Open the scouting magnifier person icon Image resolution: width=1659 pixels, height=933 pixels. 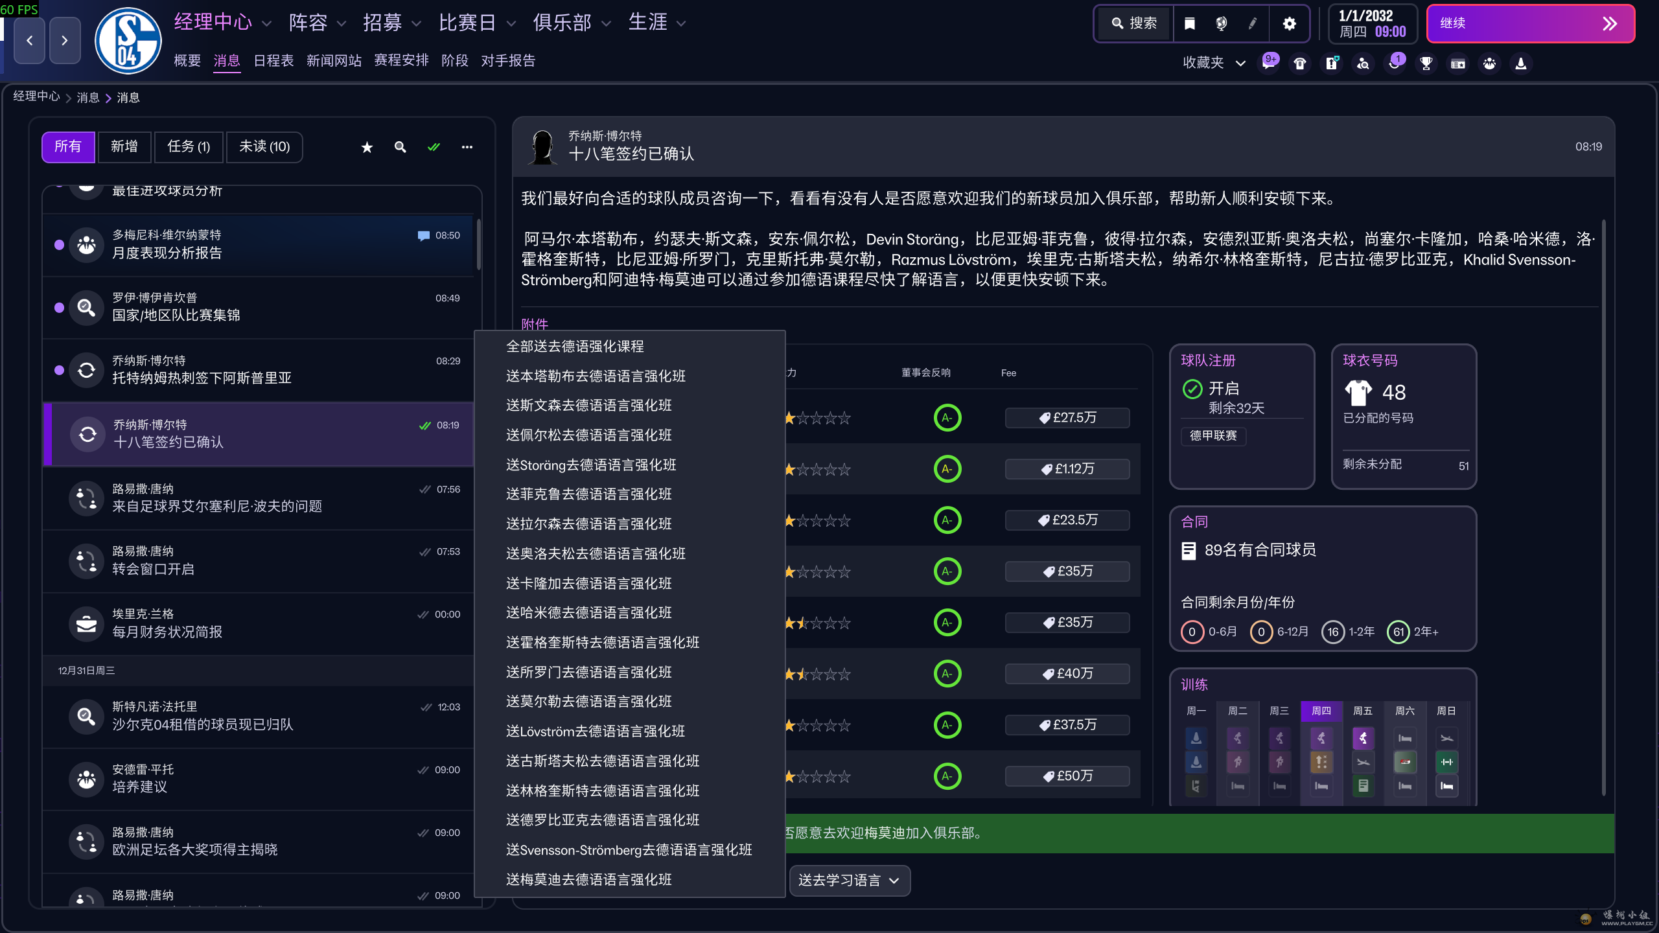pyautogui.click(x=1363, y=63)
